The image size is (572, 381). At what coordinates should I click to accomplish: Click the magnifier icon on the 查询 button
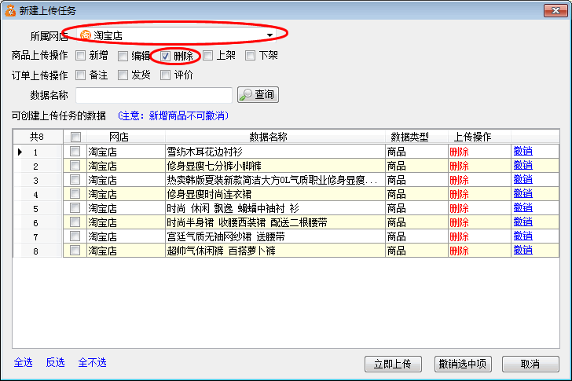pos(245,95)
